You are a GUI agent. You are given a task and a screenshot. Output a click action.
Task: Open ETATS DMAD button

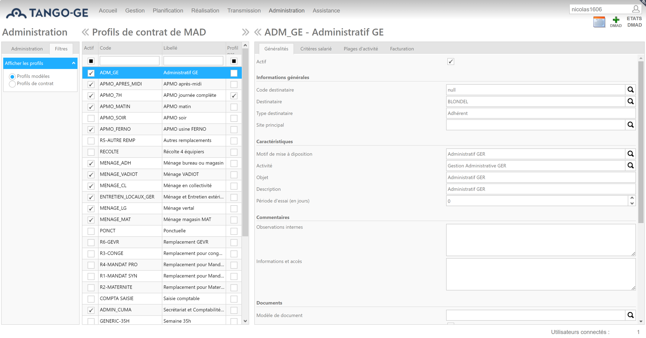coord(634,22)
